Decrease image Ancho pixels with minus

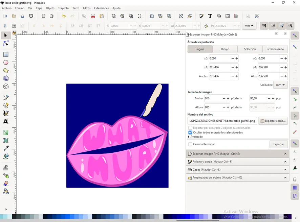tap(224, 98)
